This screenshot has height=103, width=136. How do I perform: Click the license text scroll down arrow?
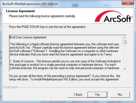125,69
